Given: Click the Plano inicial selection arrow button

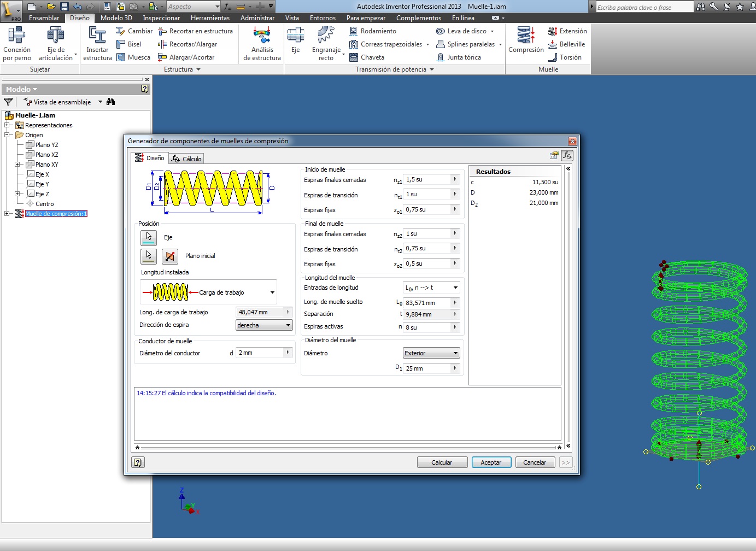Looking at the screenshot, I should [x=149, y=256].
